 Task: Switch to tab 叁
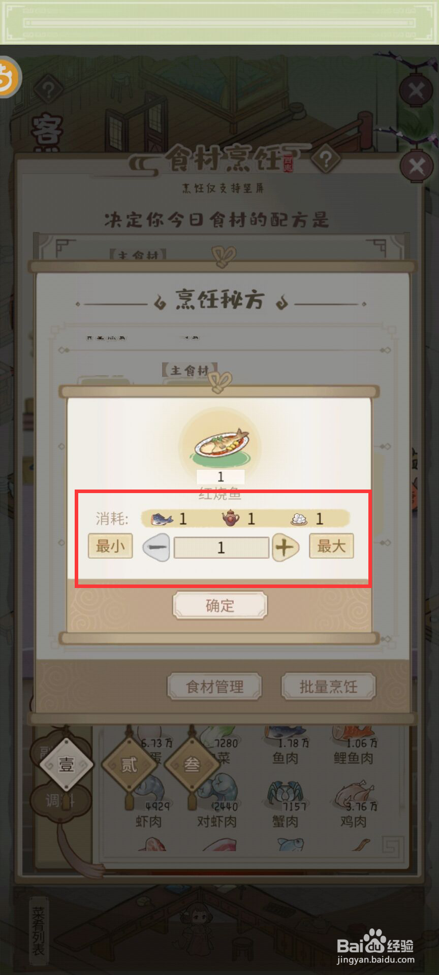192,764
